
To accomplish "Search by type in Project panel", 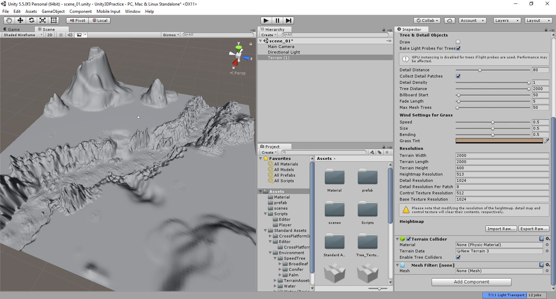I will (372, 152).
